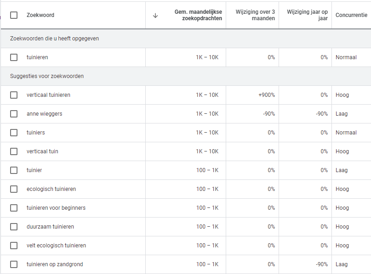Click the sort arrow icon in header
Screen dimensions: 371x274
point(155,15)
